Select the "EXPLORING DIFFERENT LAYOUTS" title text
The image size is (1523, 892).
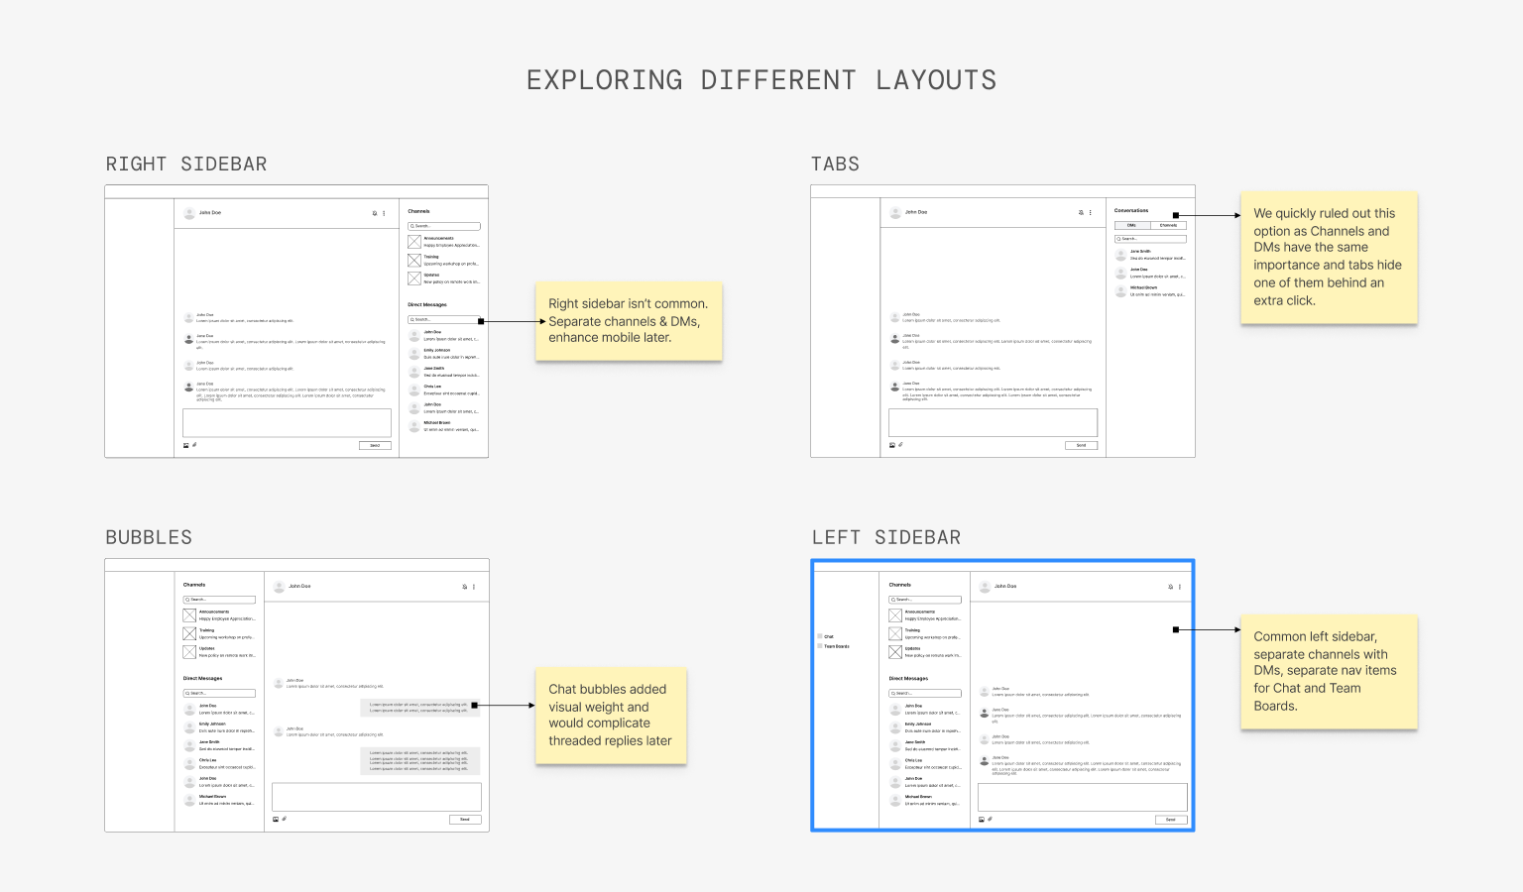(761, 80)
